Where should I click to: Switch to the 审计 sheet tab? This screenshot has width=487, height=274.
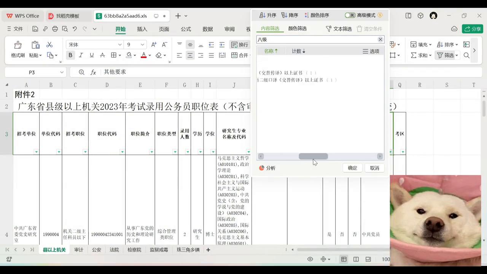click(79, 250)
